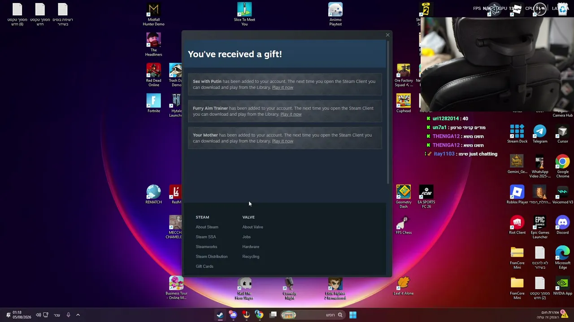Select the WhatsApp Video 2025 desktop file
The image size is (574, 322).
(x=540, y=166)
